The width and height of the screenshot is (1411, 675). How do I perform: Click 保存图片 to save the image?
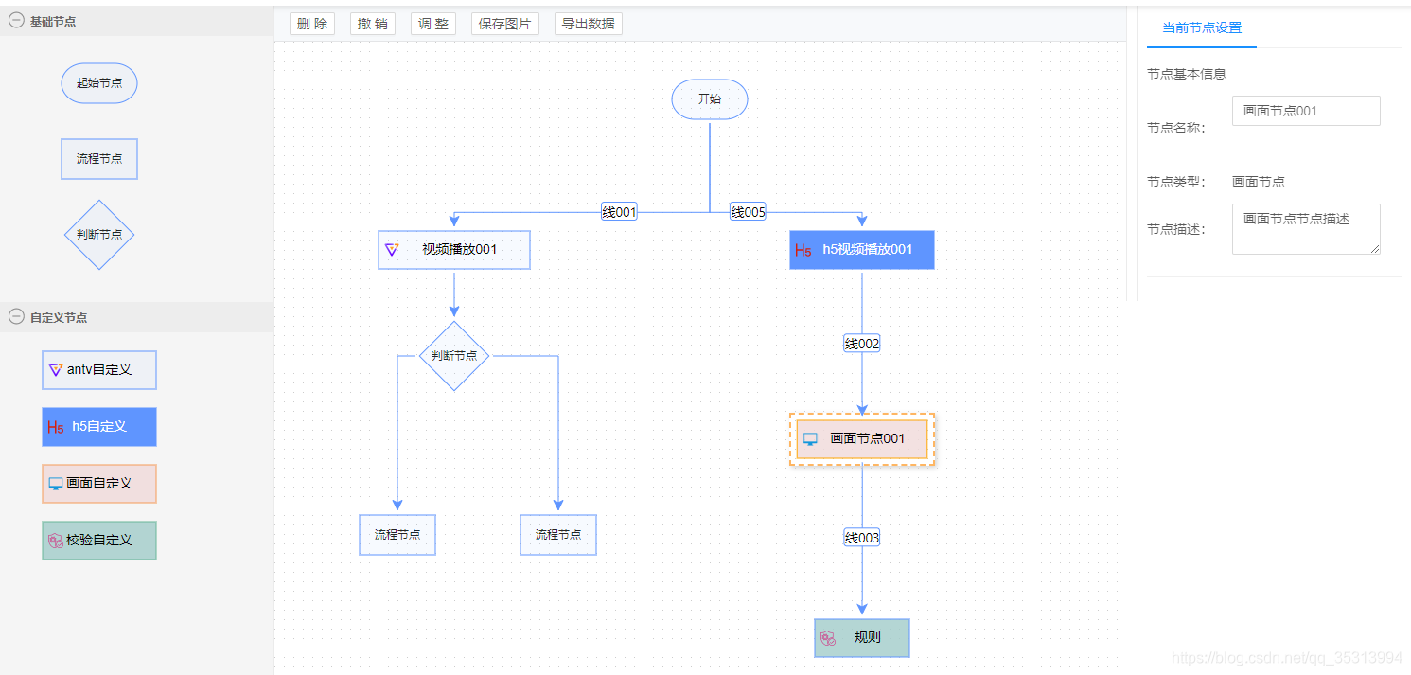coord(504,23)
